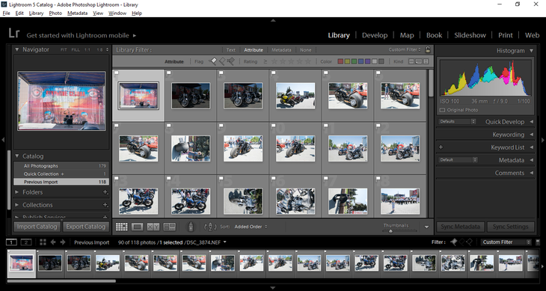Select main window display button 1
Screen dimensions: 546x291
pos(11,242)
